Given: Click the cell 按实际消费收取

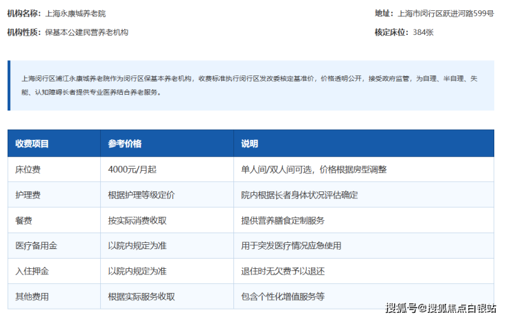Looking at the screenshot, I should [137, 220].
